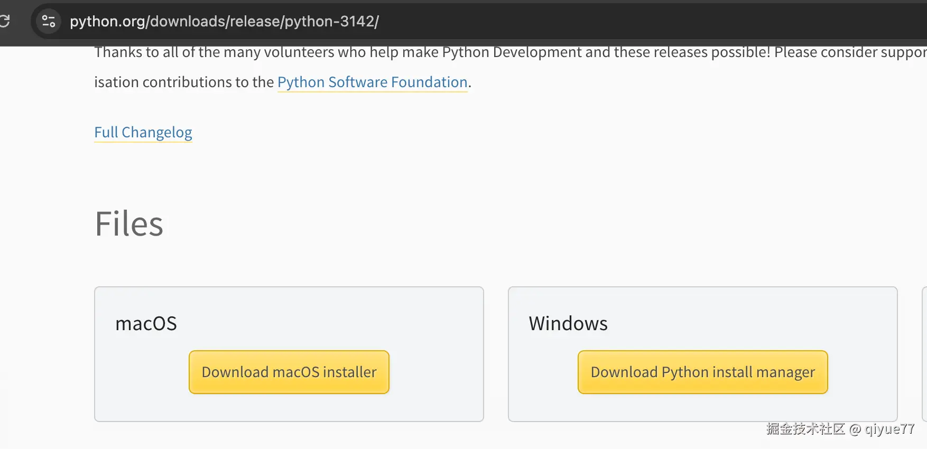Click the 'isation contributions to the' text
The height and width of the screenshot is (449, 927).
184,82
